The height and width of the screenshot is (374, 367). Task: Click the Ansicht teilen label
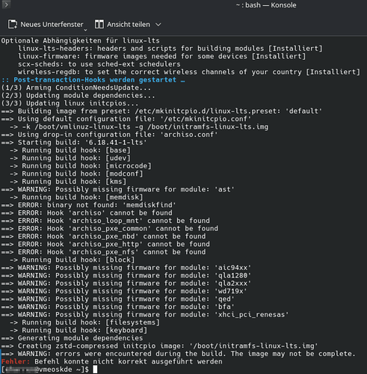[x=129, y=25]
